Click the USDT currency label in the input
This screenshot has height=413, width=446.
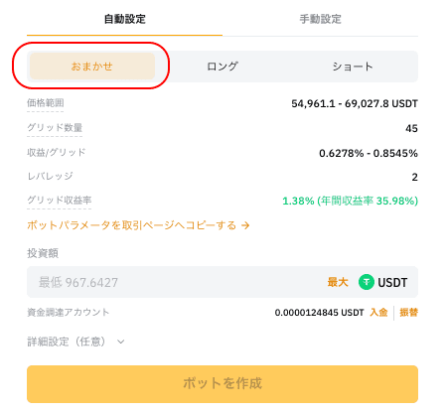pyautogui.click(x=392, y=283)
